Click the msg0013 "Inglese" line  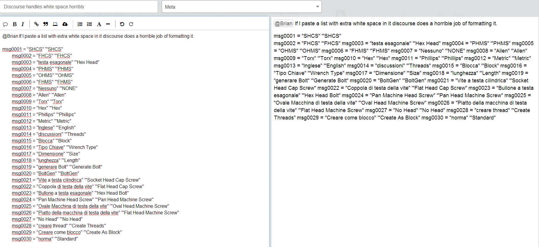pyautogui.click(x=44, y=128)
